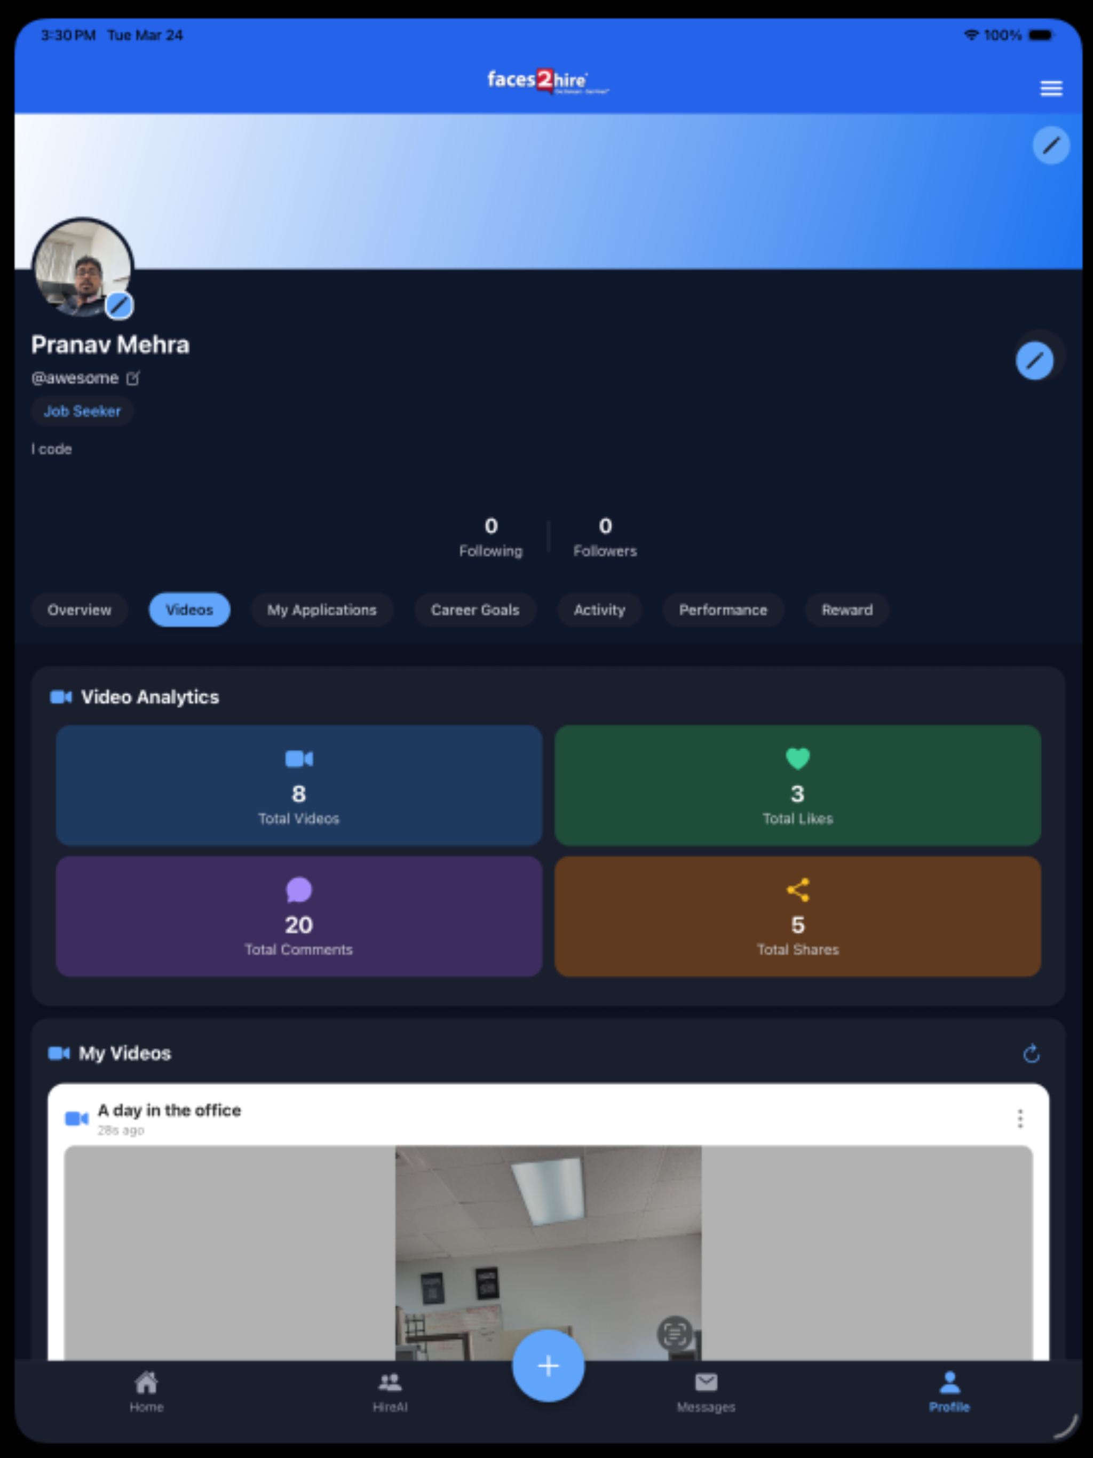Image resolution: width=1093 pixels, height=1458 pixels.
Task: Tap the add new post plus button
Action: click(x=548, y=1366)
